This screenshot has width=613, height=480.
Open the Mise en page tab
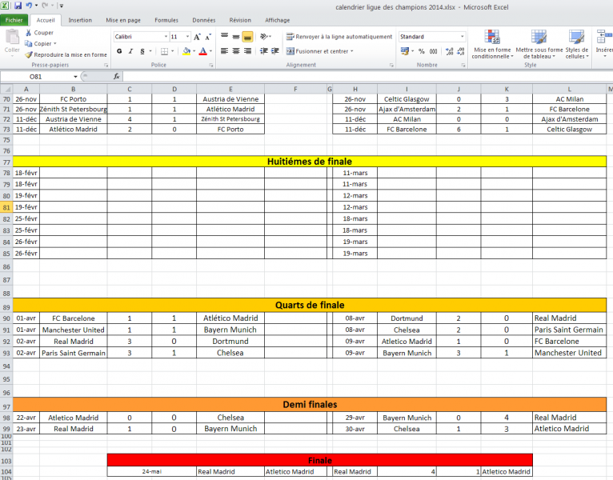pyautogui.click(x=123, y=20)
